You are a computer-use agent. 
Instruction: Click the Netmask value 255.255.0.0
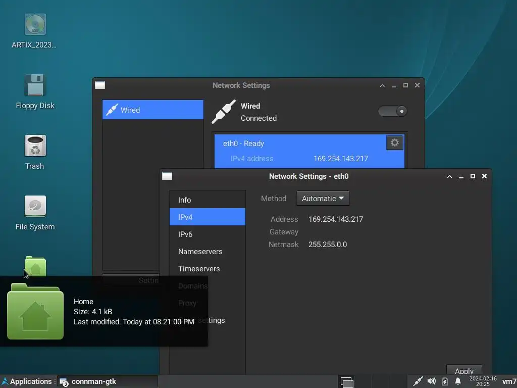(x=328, y=245)
